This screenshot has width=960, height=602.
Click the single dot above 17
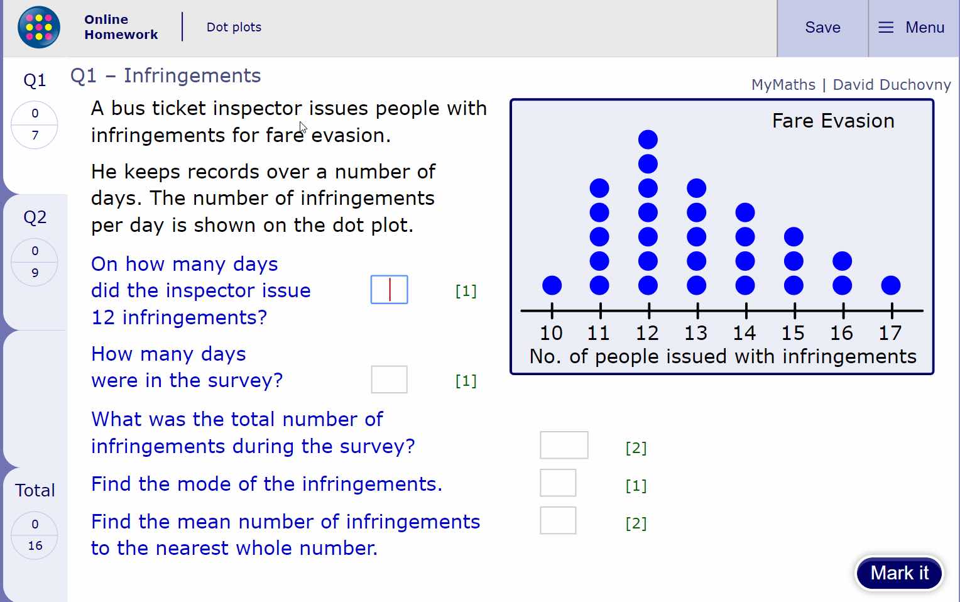pos(890,285)
